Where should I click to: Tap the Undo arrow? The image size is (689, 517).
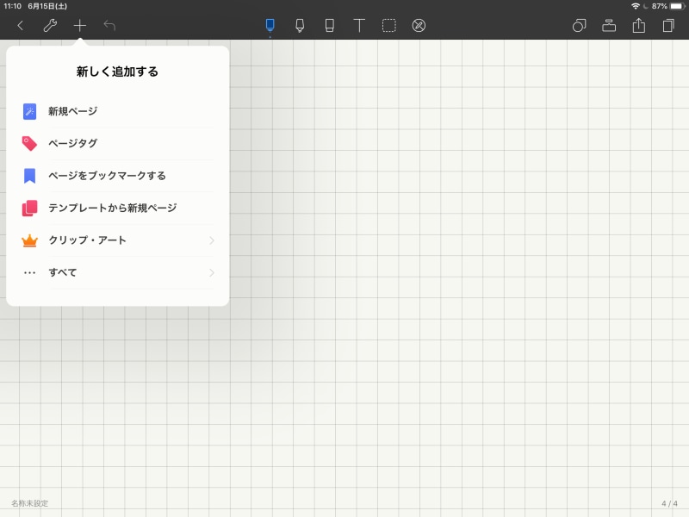(x=109, y=25)
